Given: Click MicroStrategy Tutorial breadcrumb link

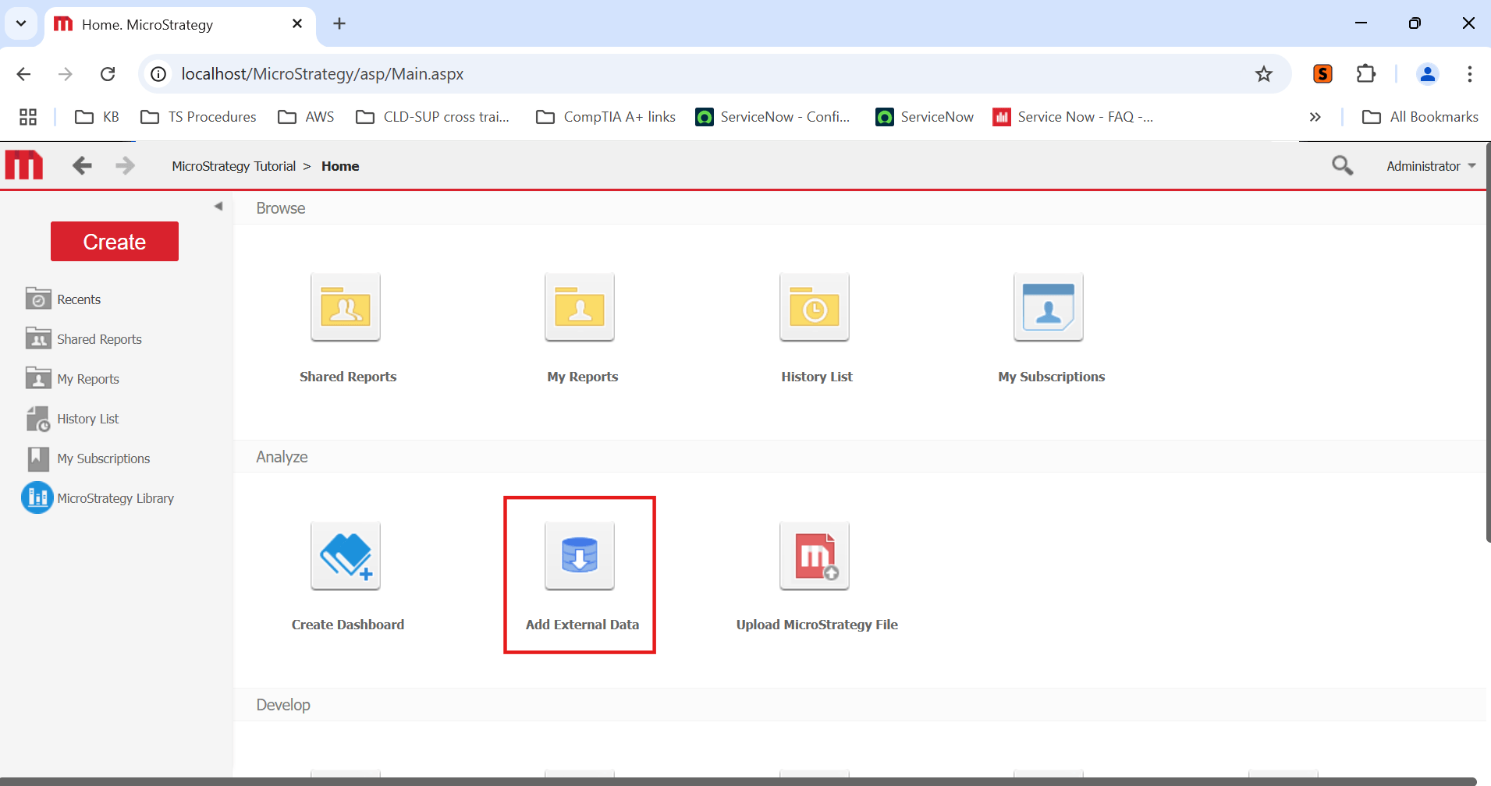Looking at the screenshot, I should tap(233, 166).
